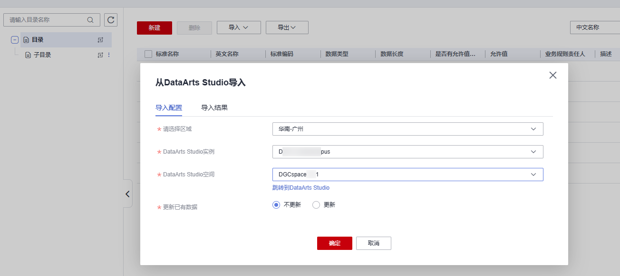Open the DataArts Studio空间 dropdown
Image resolution: width=620 pixels, height=276 pixels.
(x=408, y=175)
